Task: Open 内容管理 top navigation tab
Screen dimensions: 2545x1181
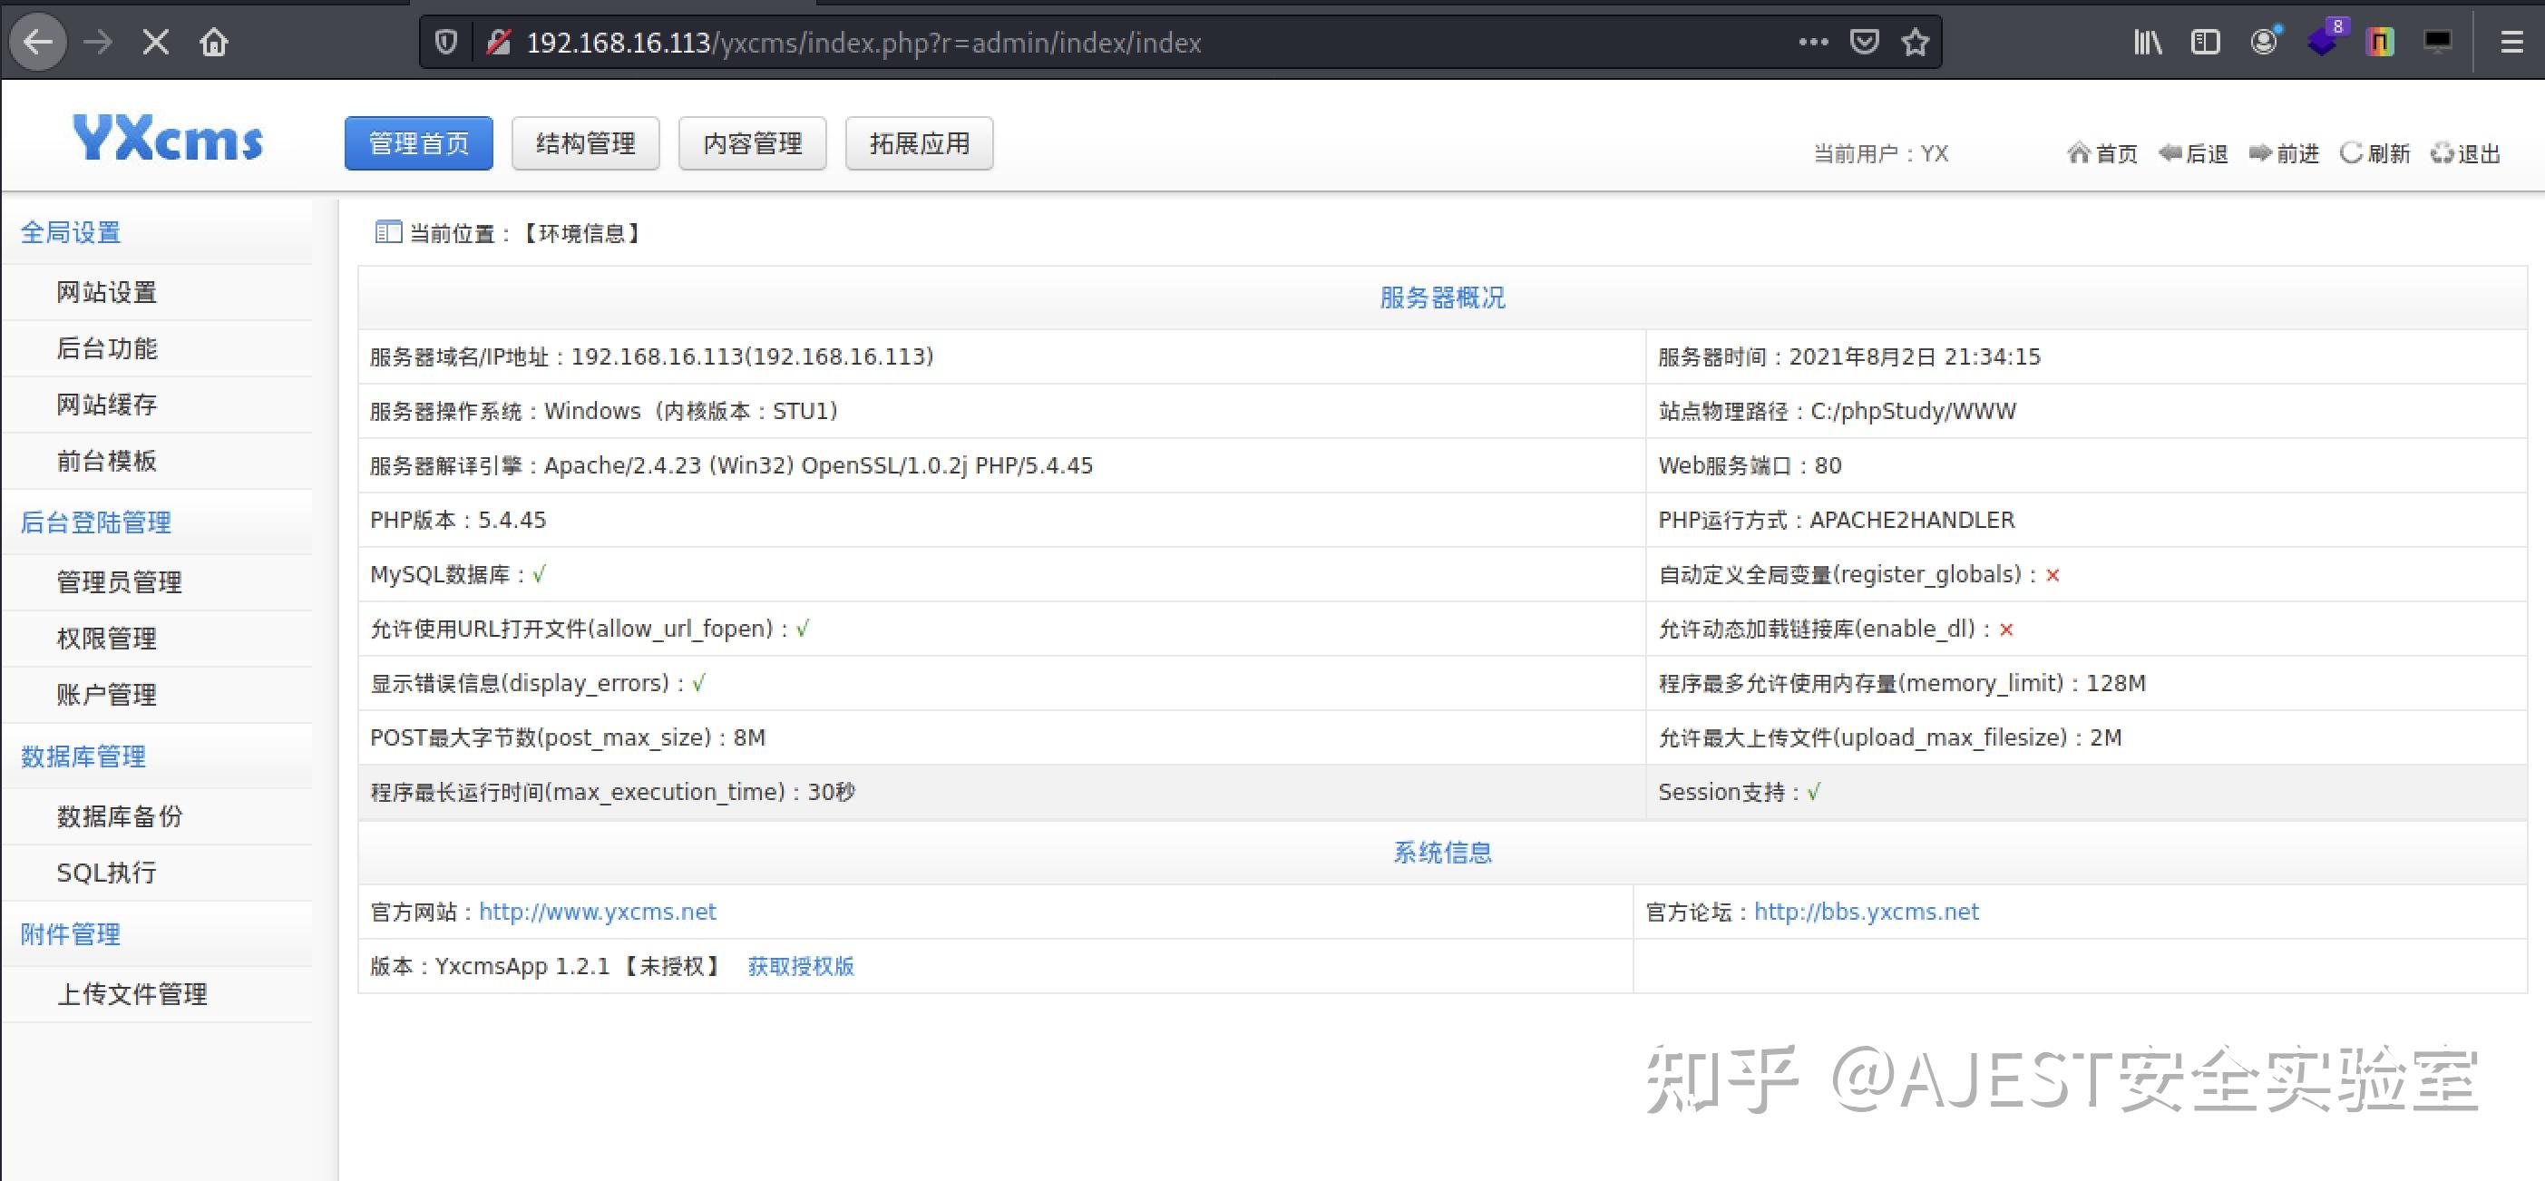Action: click(x=752, y=144)
